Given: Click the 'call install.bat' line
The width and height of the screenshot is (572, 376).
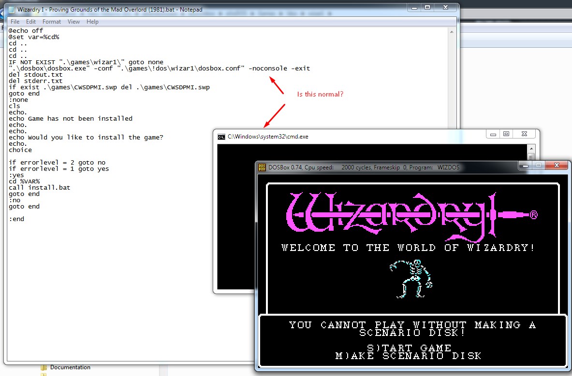Looking at the screenshot, I should (x=39, y=188).
